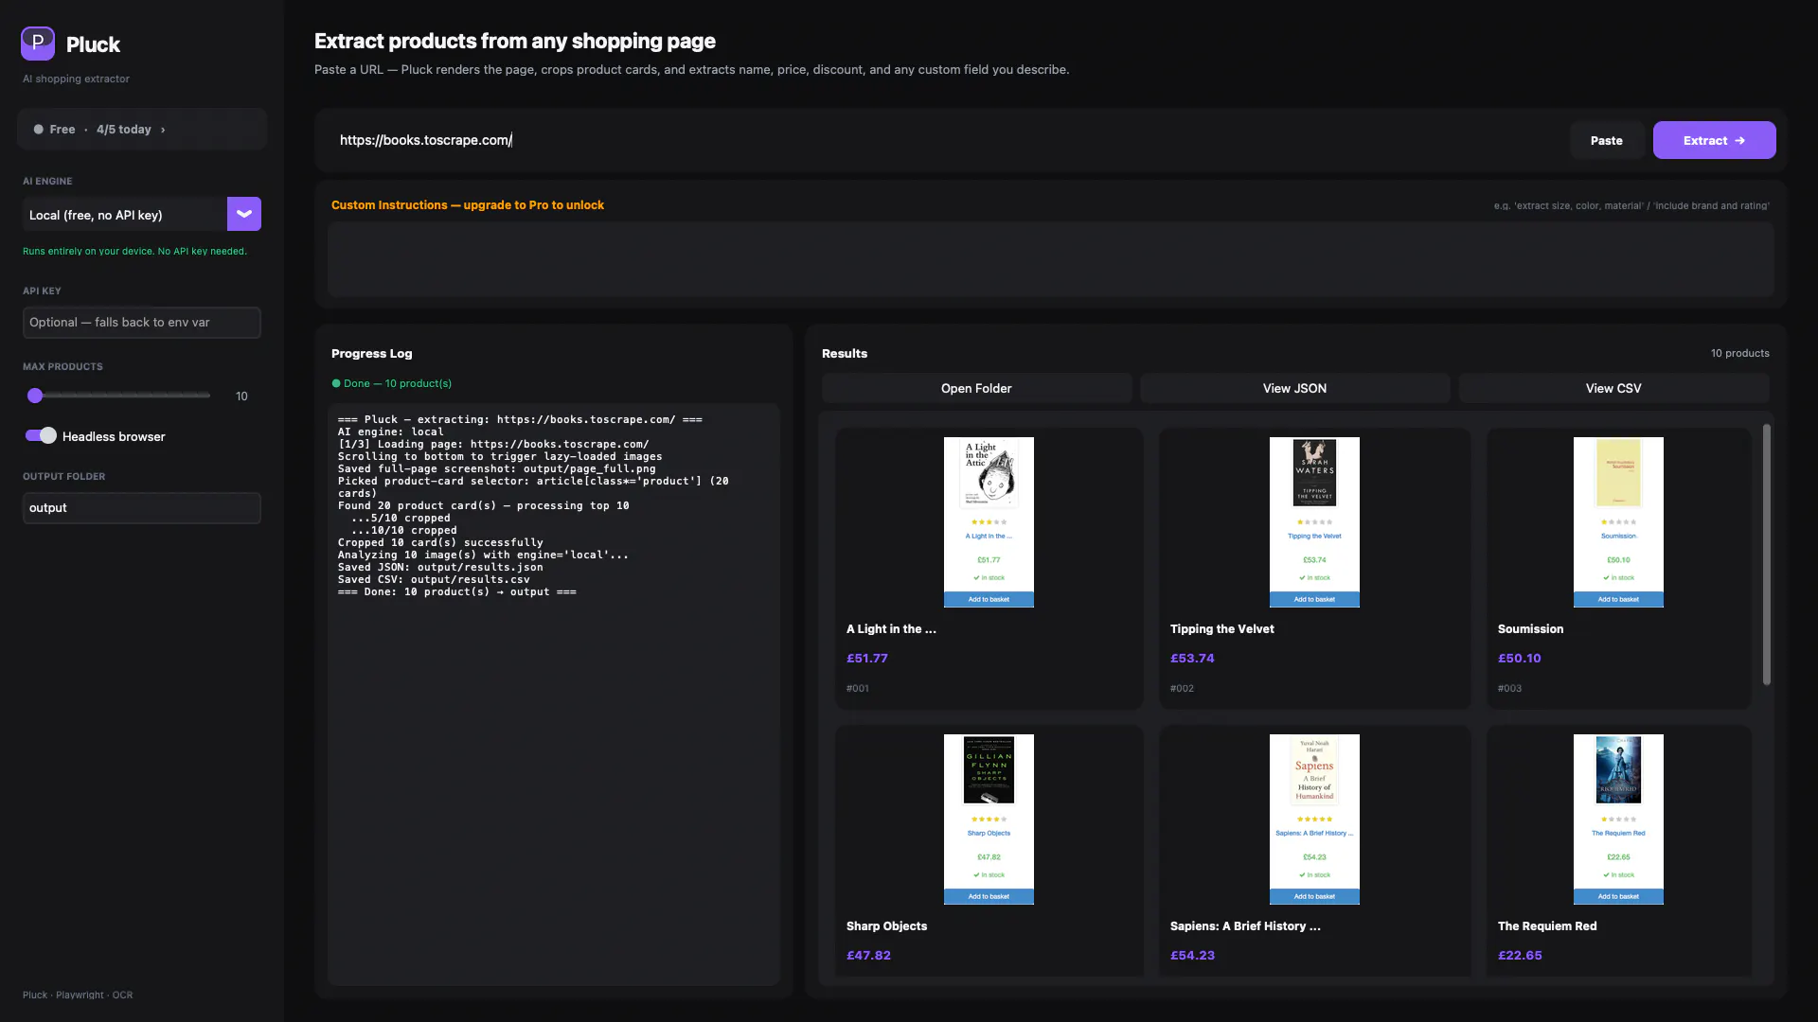Open The Requiem Red card thumbnail
The image size is (1818, 1022).
coord(1618,819)
